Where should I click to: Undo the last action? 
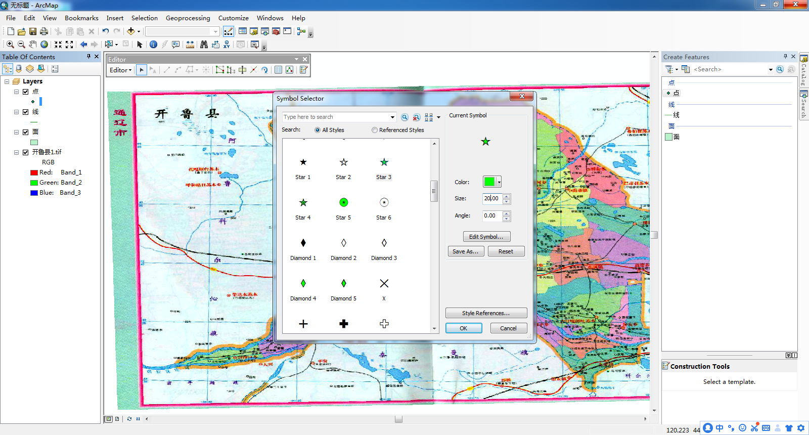point(106,31)
